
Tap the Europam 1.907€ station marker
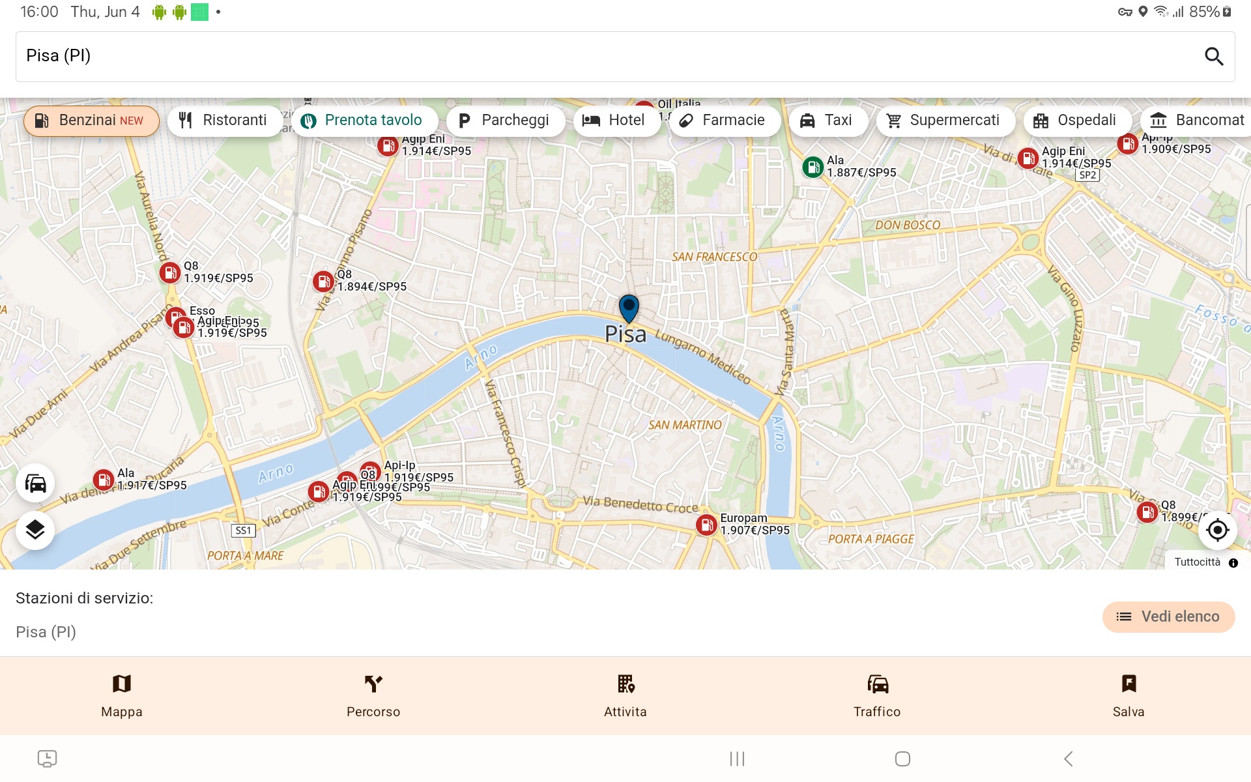click(706, 525)
